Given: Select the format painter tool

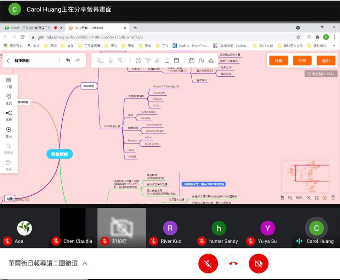Looking at the screenshot, I should (x=148, y=61).
